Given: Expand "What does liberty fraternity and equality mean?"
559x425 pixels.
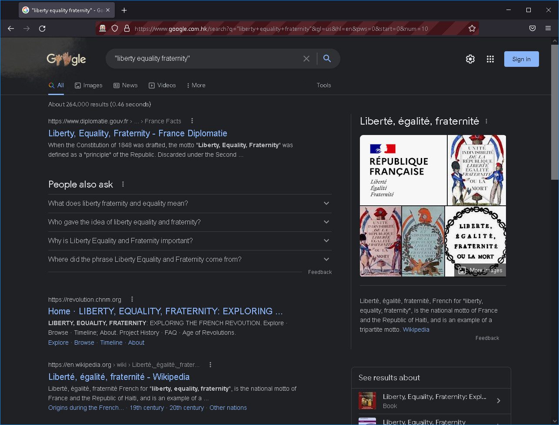Looking at the screenshot, I should point(190,204).
